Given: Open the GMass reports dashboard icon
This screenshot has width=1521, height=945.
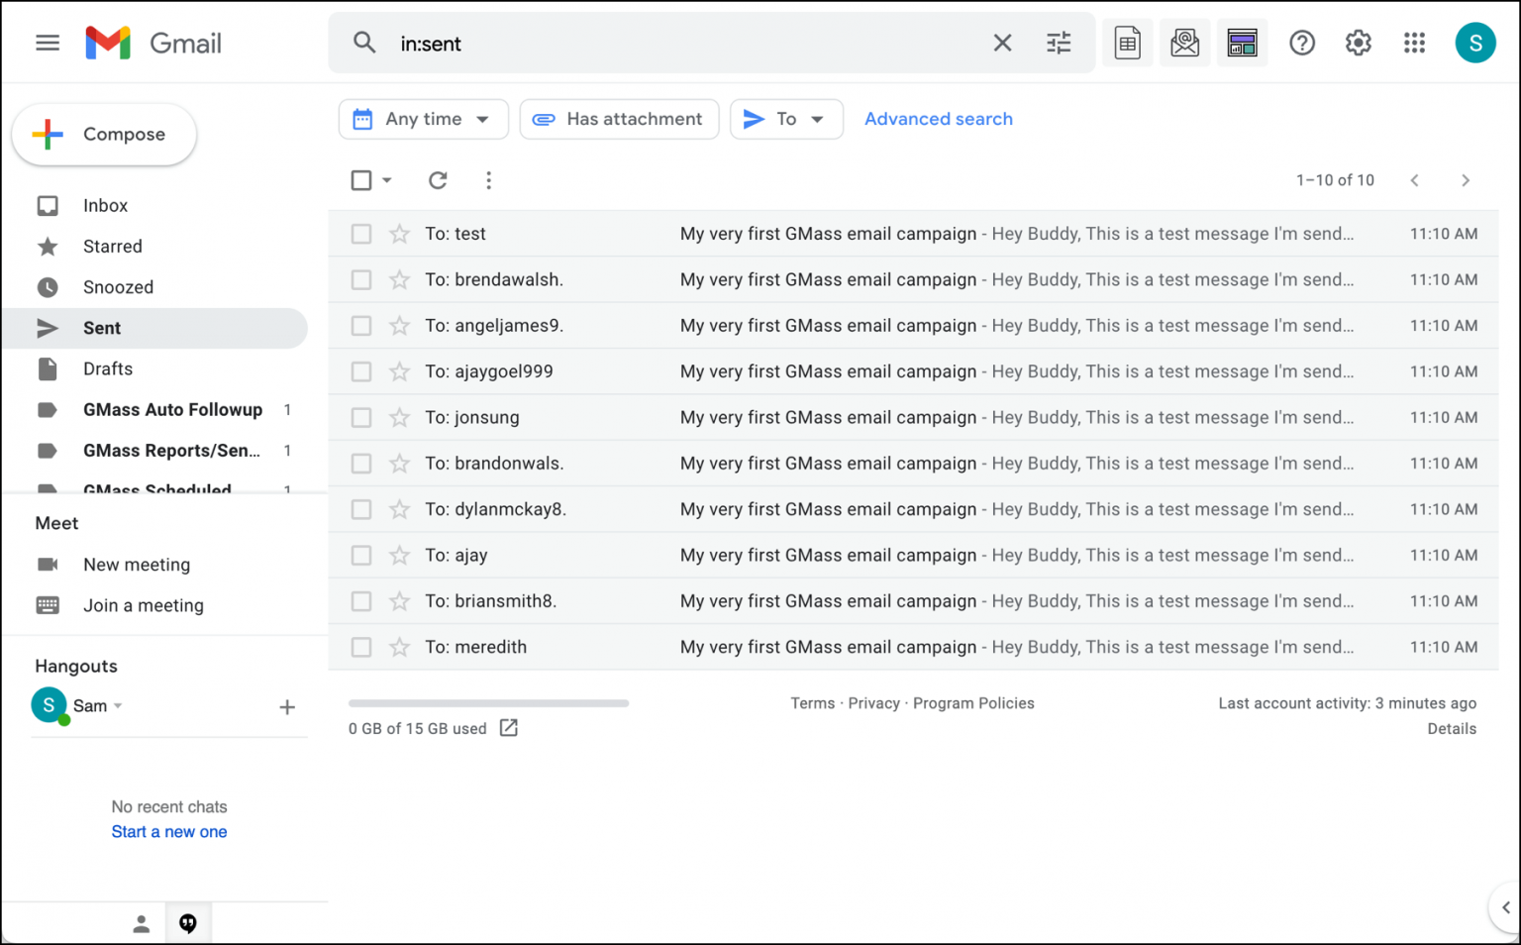Looking at the screenshot, I should (x=1243, y=43).
